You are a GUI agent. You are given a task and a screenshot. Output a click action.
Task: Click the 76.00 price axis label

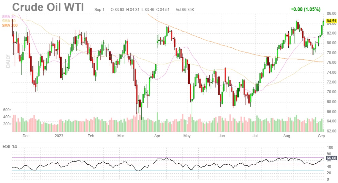332,63
